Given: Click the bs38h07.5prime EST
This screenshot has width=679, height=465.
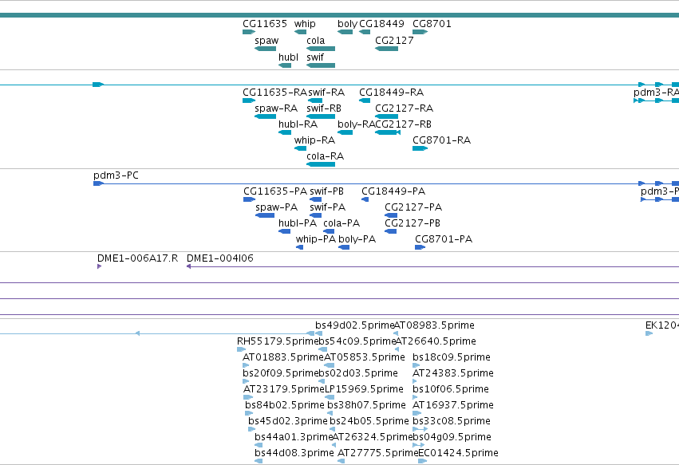Looking at the screenshot, I should point(330,413).
